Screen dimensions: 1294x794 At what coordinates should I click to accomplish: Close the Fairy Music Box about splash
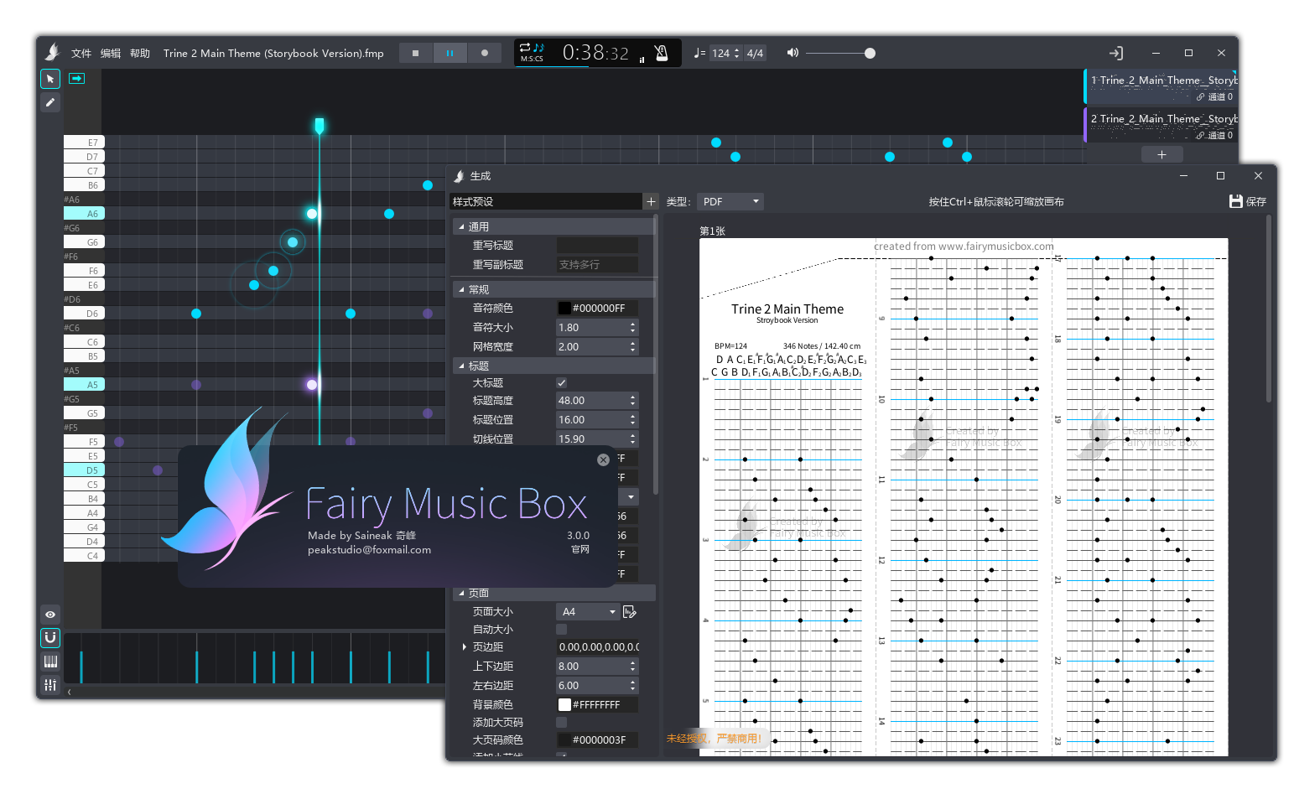tap(603, 459)
